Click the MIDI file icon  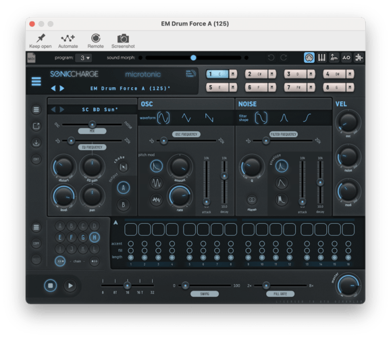coord(32,58)
